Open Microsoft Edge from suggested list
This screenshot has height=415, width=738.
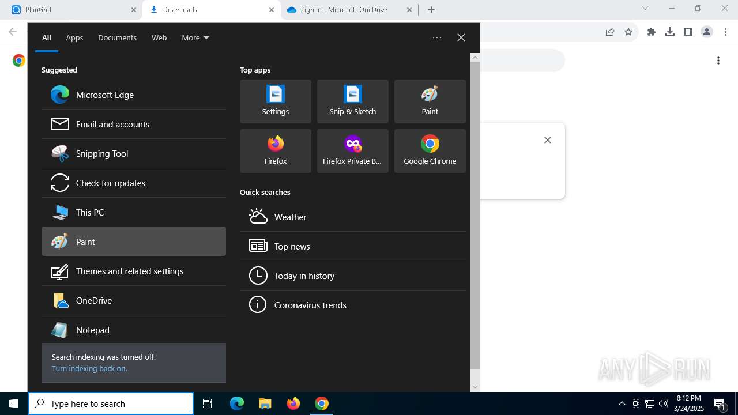coord(134,95)
